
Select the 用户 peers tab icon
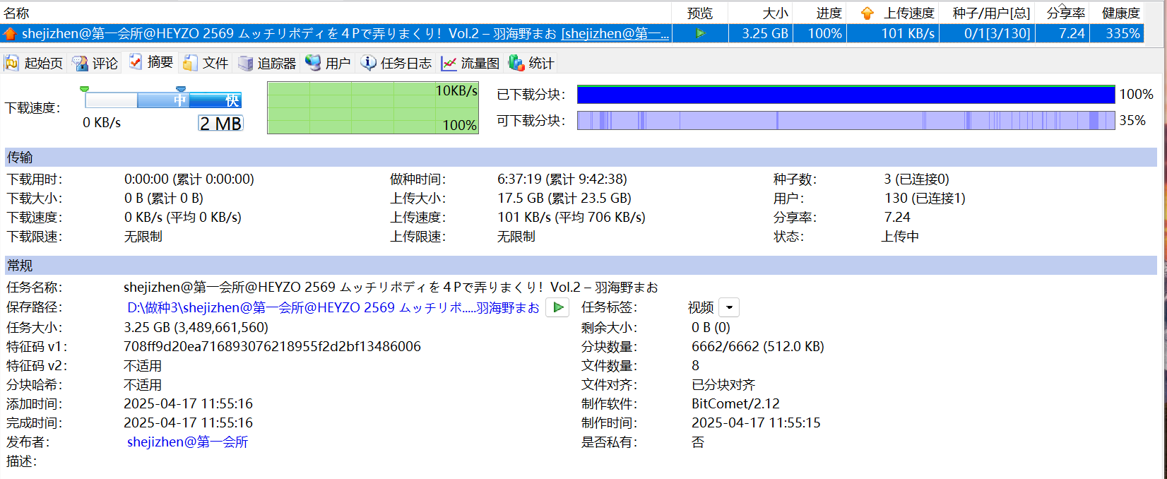point(313,63)
